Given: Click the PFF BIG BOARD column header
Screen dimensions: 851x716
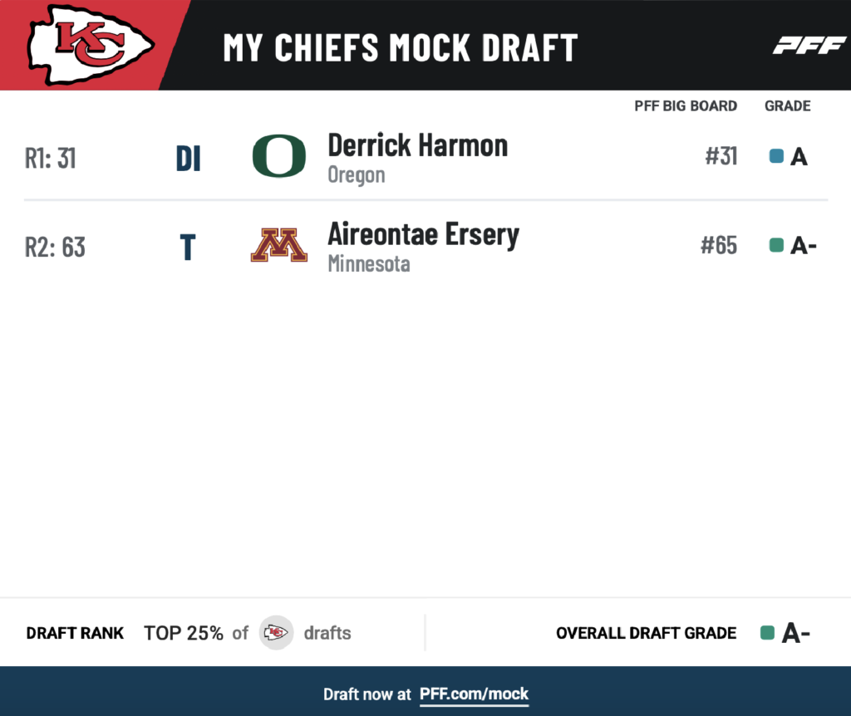Looking at the screenshot, I should [686, 105].
